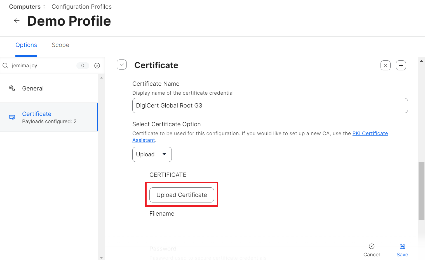
Task: Open the PKI Certificate Assistant link
Action: click(370, 133)
